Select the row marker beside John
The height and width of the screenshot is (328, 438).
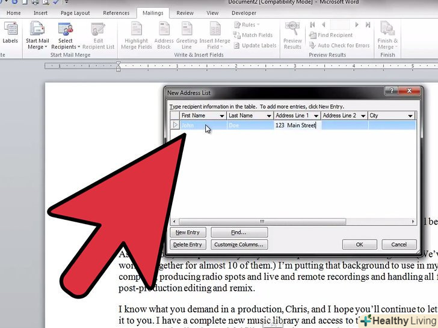[175, 125]
